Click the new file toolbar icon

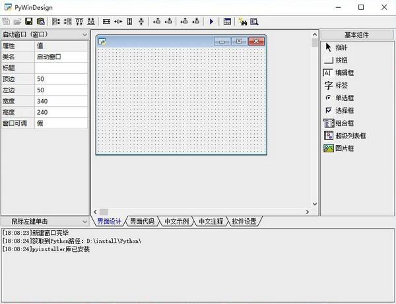click(5, 22)
